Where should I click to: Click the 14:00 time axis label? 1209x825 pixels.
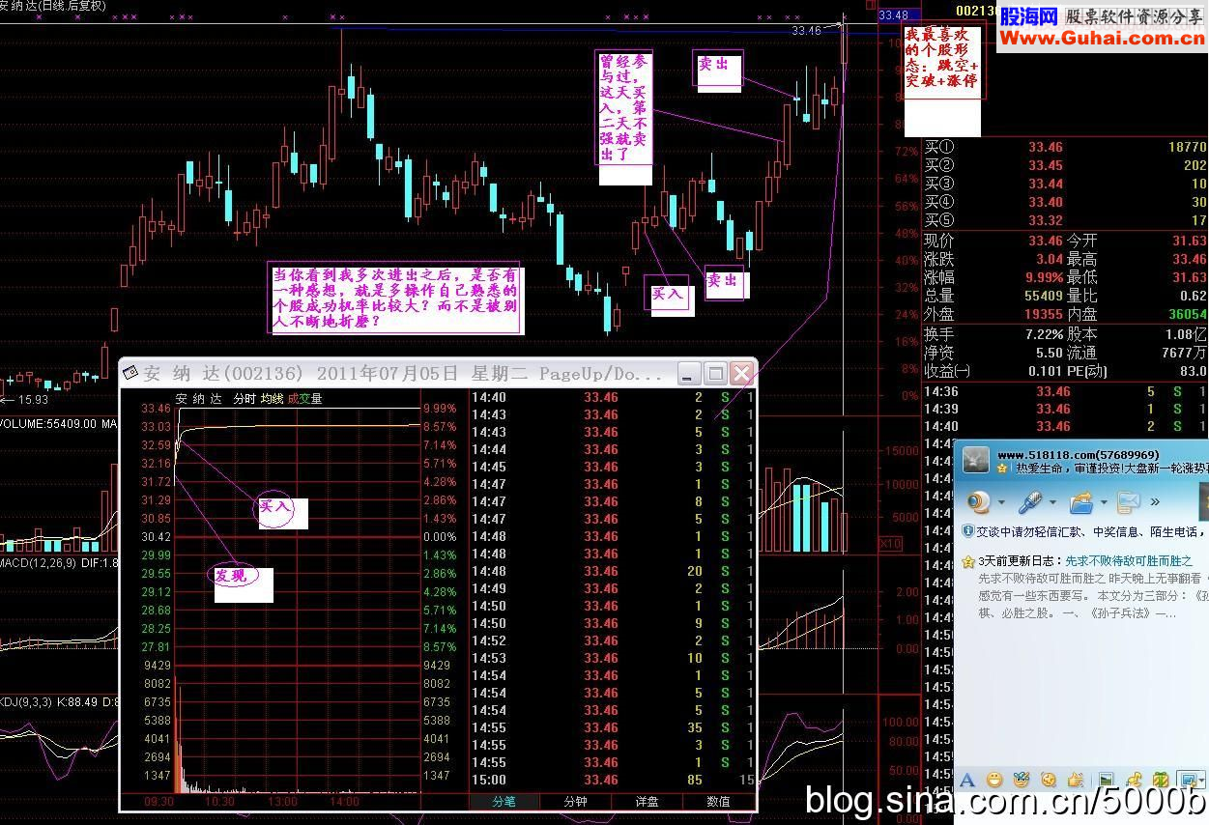click(344, 802)
